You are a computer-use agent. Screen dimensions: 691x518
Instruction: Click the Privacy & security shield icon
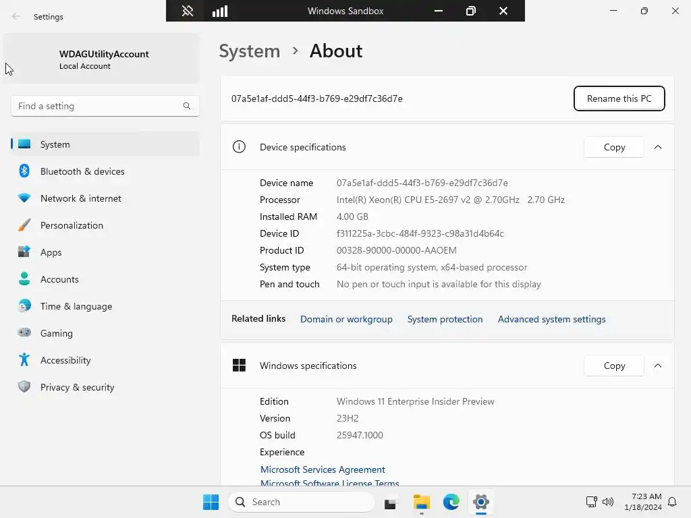tap(24, 386)
